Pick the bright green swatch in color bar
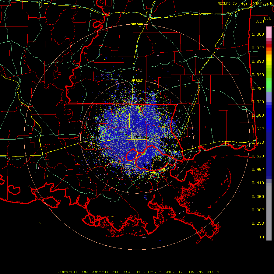Viewport: 274px width, 274px height. [x=269, y=83]
